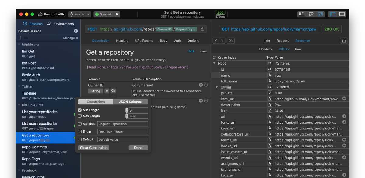Click the Sessions clock icon
Viewport: 365px width, 178px height.
click(x=25, y=24)
